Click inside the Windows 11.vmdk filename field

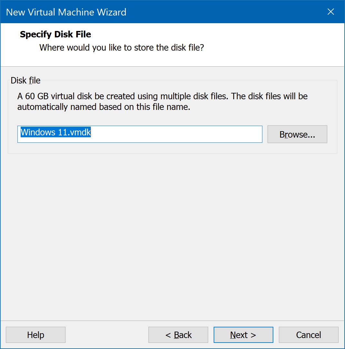pos(140,134)
